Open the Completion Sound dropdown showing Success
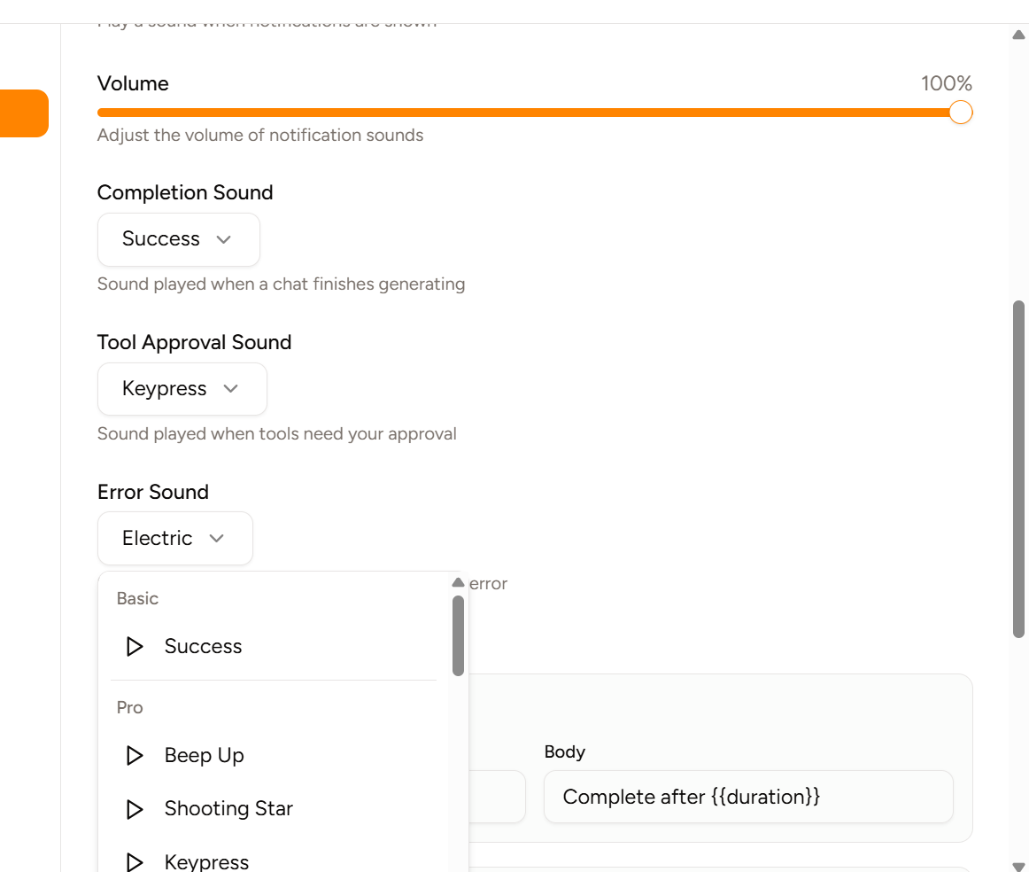 pyautogui.click(x=178, y=239)
